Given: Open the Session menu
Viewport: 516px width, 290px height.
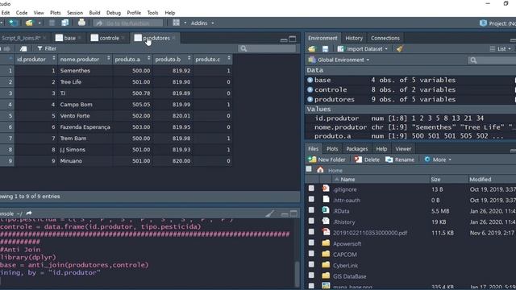Looking at the screenshot, I should pyautogui.click(x=75, y=13).
